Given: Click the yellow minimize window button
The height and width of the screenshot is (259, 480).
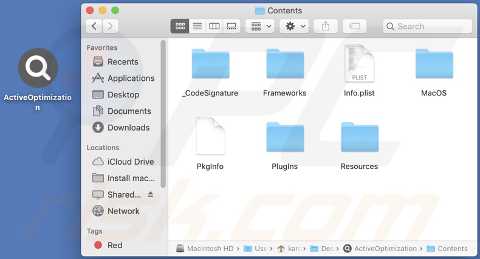Looking at the screenshot, I should point(102,10).
